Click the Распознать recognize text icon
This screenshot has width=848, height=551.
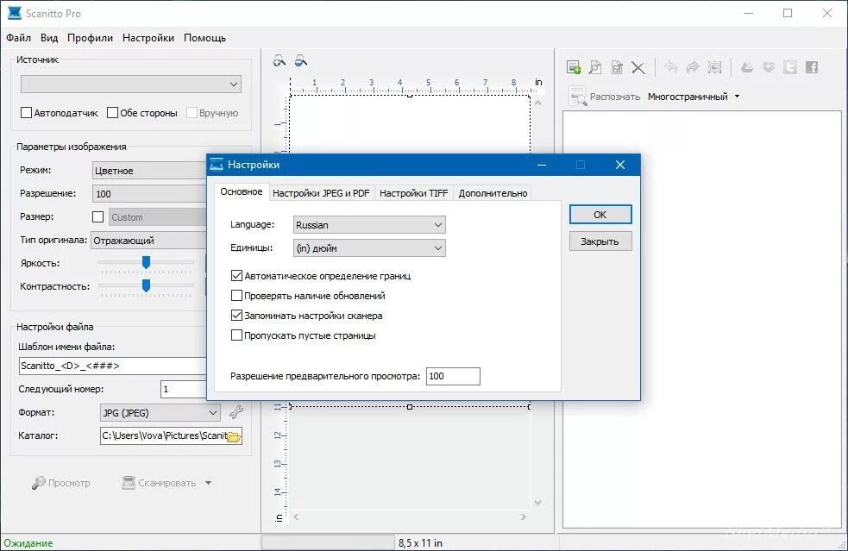577,97
